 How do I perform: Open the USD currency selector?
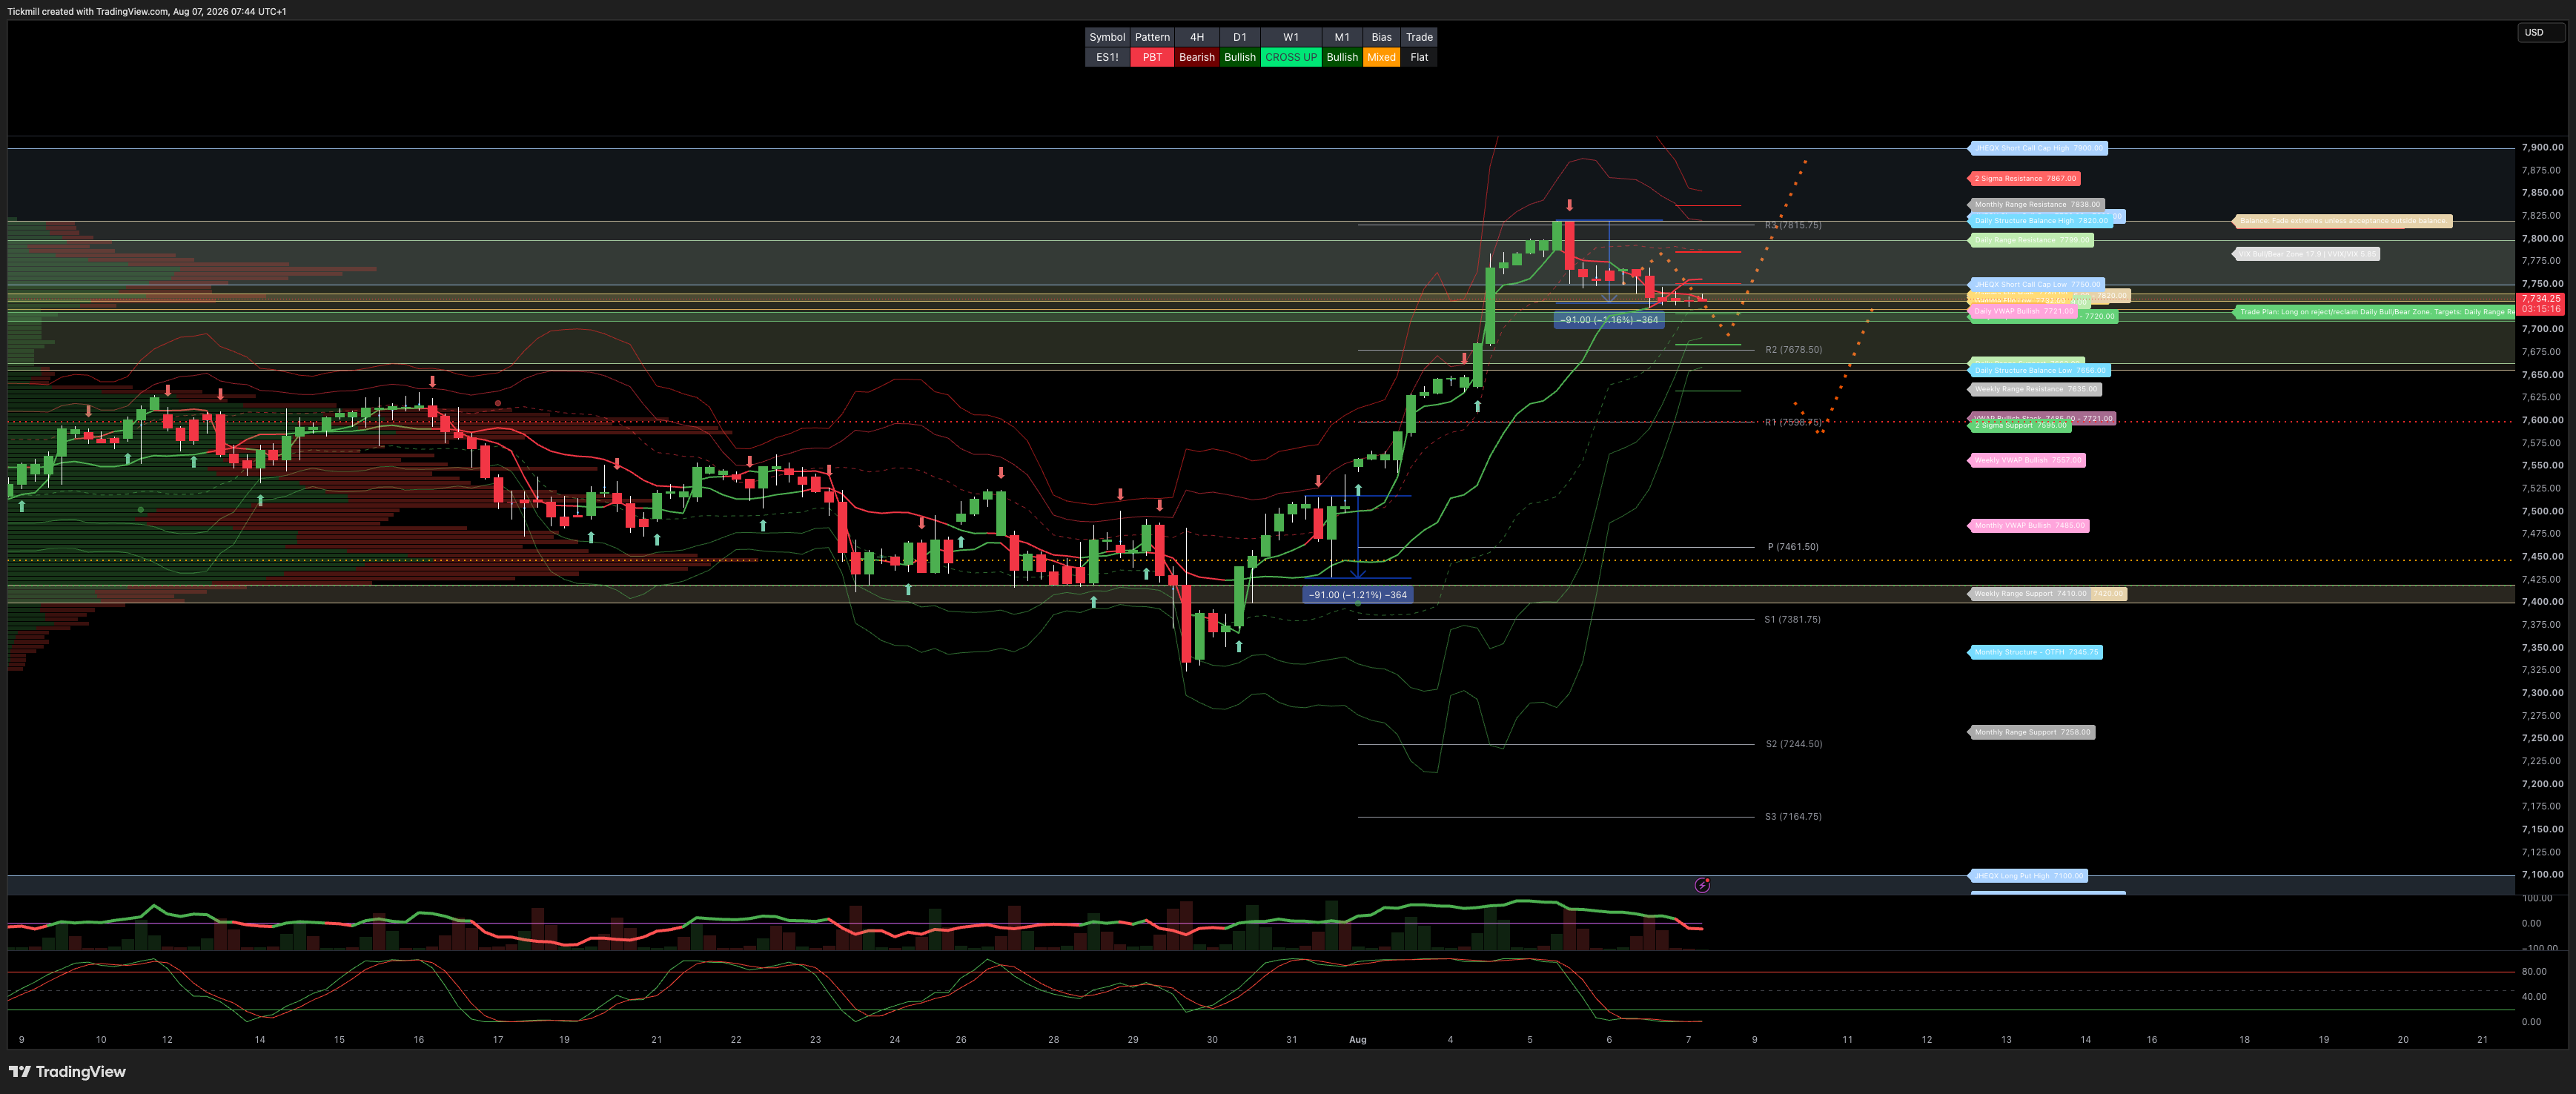[x=2540, y=32]
